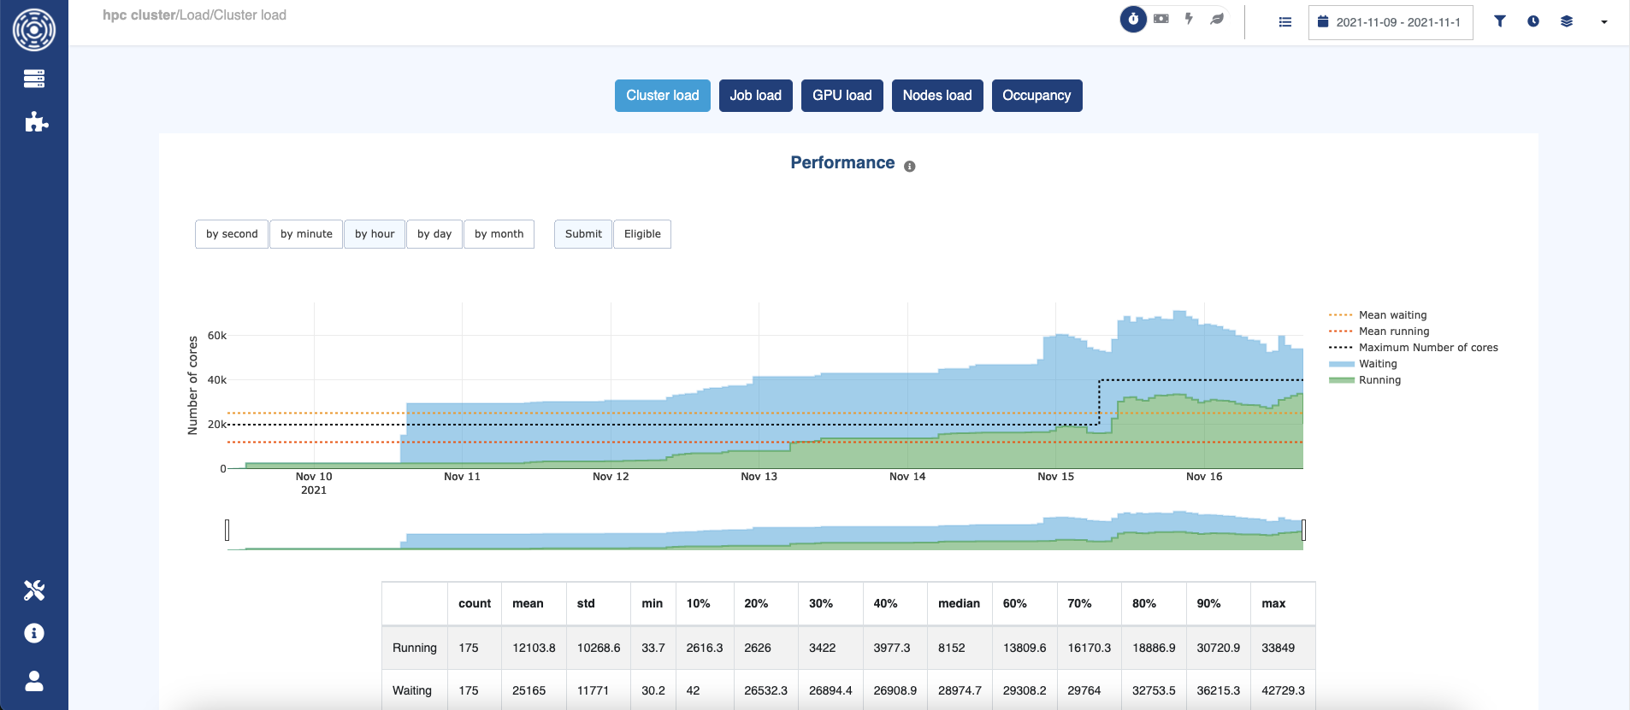Screen dimensions: 1630x710
Task: Click the clock icon in top bar
Action: (1533, 21)
